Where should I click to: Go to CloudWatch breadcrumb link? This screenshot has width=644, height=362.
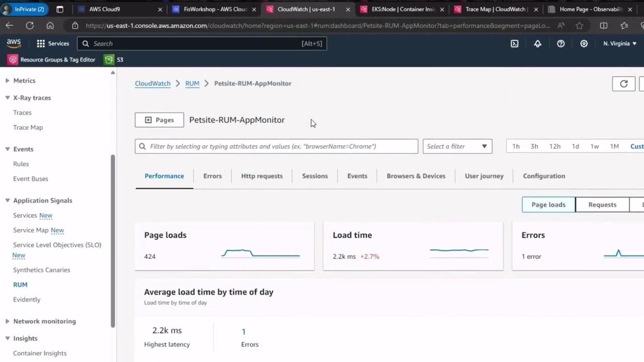coord(152,83)
